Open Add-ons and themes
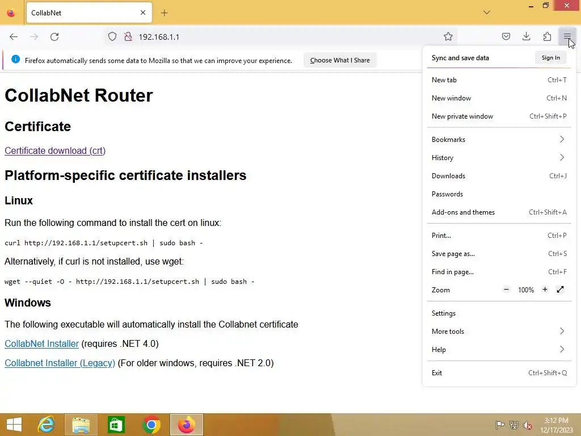The width and height of the screenshot is (581, 436). (x=499, y=212)
